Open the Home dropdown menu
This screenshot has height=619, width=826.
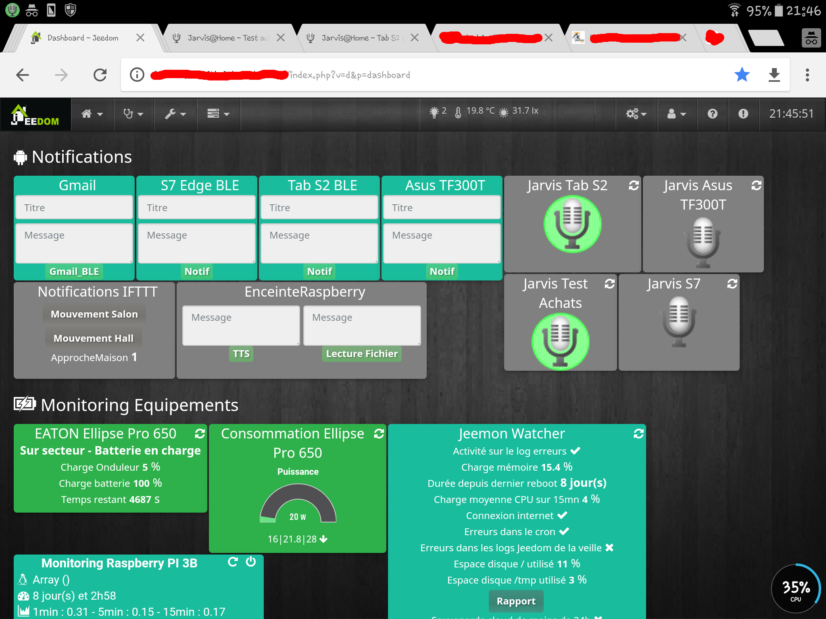pyautogui.click(x=92, y=114)
